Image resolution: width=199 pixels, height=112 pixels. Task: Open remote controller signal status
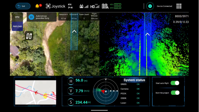[x=84, y=6]
